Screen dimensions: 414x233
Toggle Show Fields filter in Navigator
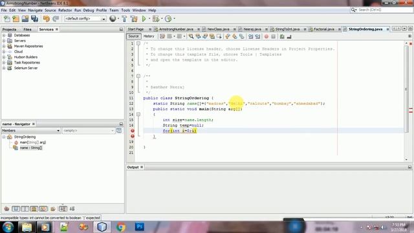point(16,209)
